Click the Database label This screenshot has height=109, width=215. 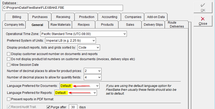[10, 3]
